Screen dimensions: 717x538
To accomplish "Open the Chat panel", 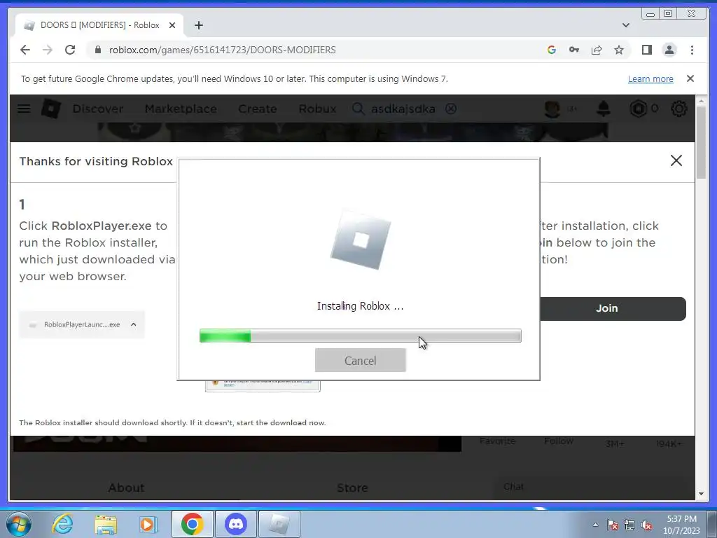I will click(513, 486).
